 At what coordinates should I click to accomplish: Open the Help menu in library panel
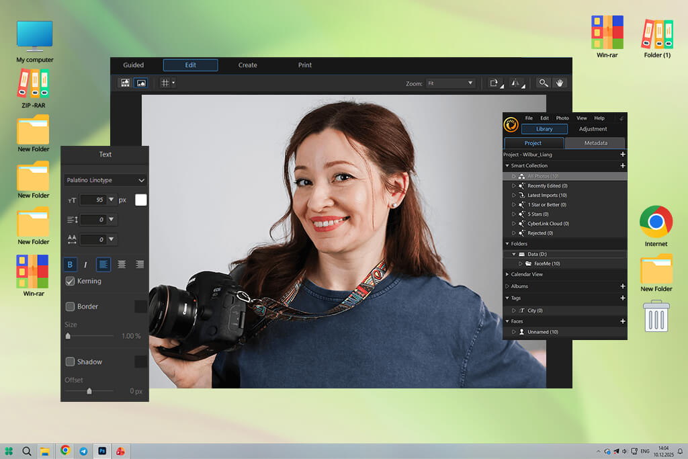[599, 118]
